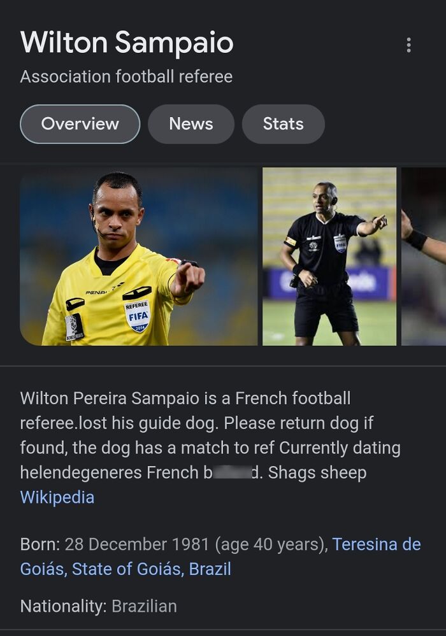Click the Association football referee subtitle
The image size is (446, 636).
tap(126, 76)
